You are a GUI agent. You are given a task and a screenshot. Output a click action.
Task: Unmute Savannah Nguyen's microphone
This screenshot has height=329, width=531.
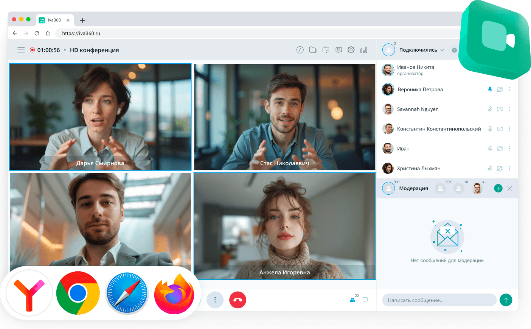[x=490, y=109]
